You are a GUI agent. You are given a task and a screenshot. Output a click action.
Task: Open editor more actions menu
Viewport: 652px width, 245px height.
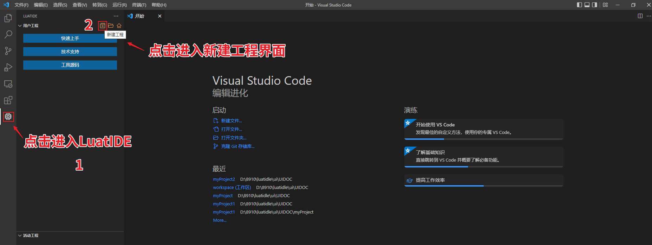tap(648, 16)
